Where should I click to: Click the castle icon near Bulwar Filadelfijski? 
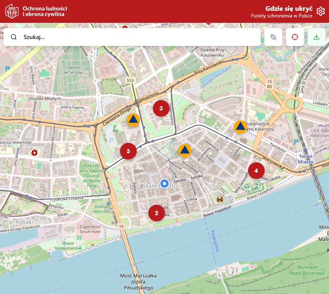coord(220,199)
